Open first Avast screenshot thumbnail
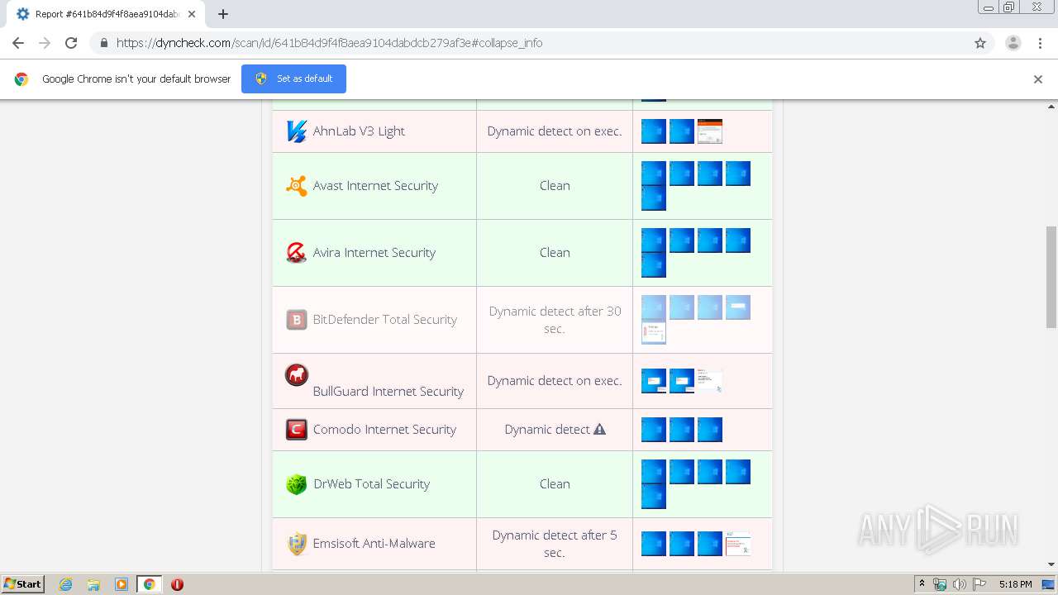The width and height of the screenshot is (1058, 595). pos(654,174)
